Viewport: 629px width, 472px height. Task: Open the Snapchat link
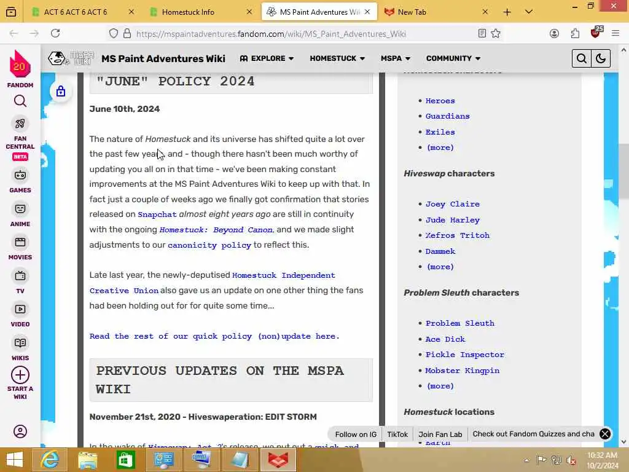[157, 214]
